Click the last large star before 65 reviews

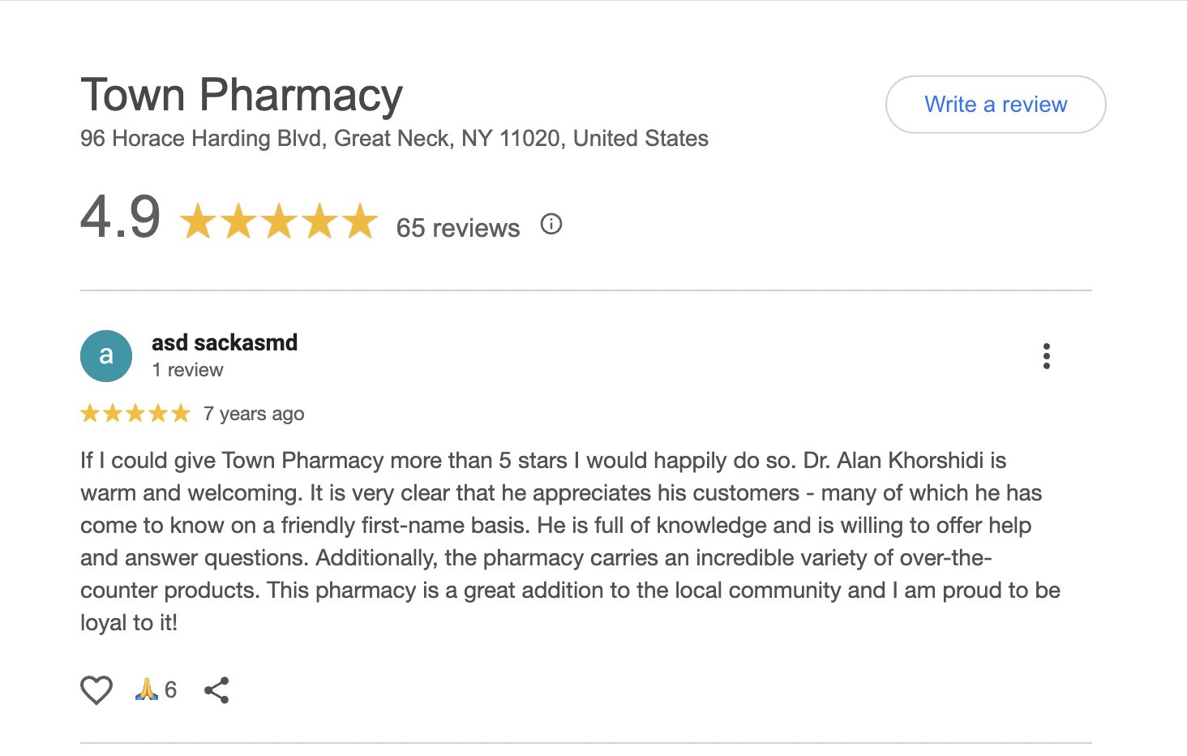[x=360, y=221]
